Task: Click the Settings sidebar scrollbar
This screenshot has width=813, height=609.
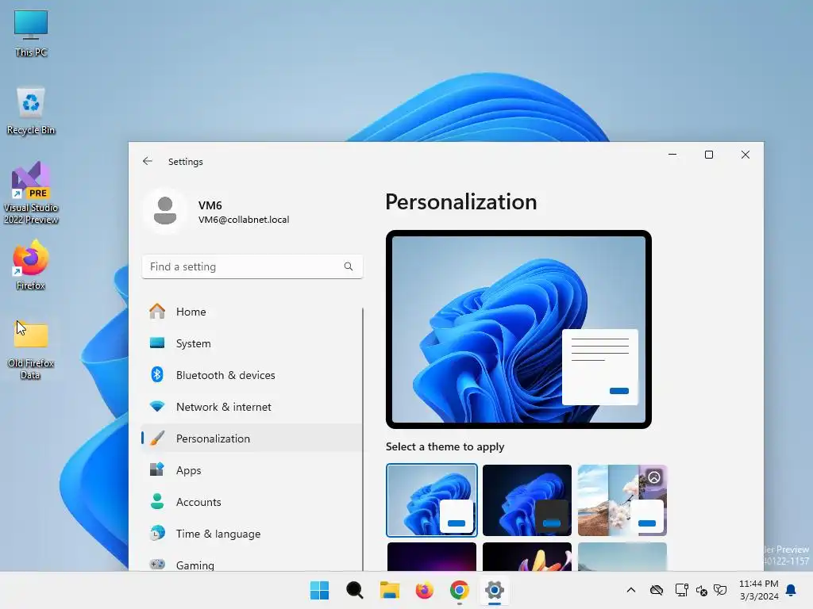Action: tap(362, 439)
